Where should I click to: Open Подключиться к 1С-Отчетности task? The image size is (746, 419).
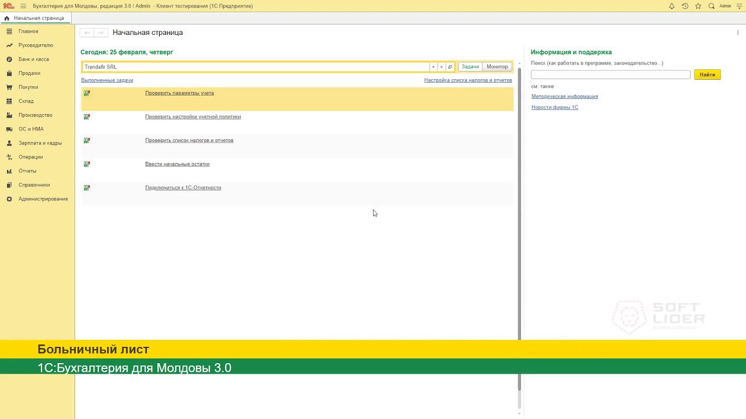[183, 188]
